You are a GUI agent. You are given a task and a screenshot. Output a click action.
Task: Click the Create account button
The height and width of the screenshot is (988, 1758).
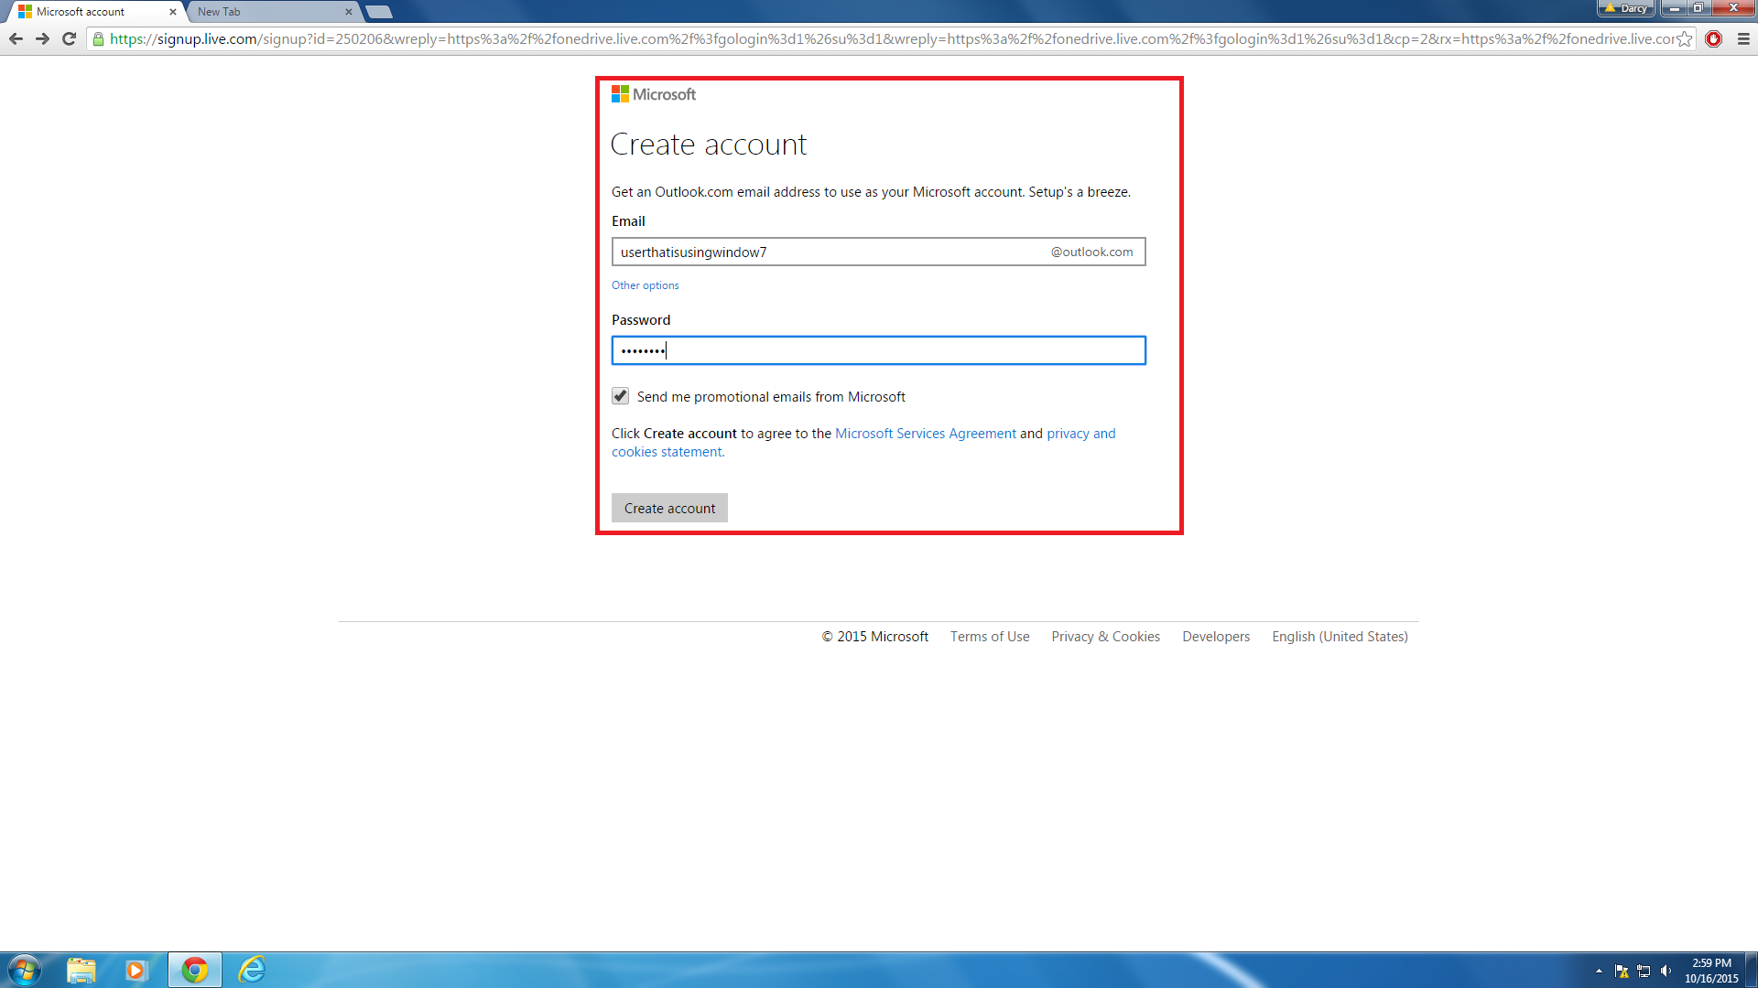(669, 508)
